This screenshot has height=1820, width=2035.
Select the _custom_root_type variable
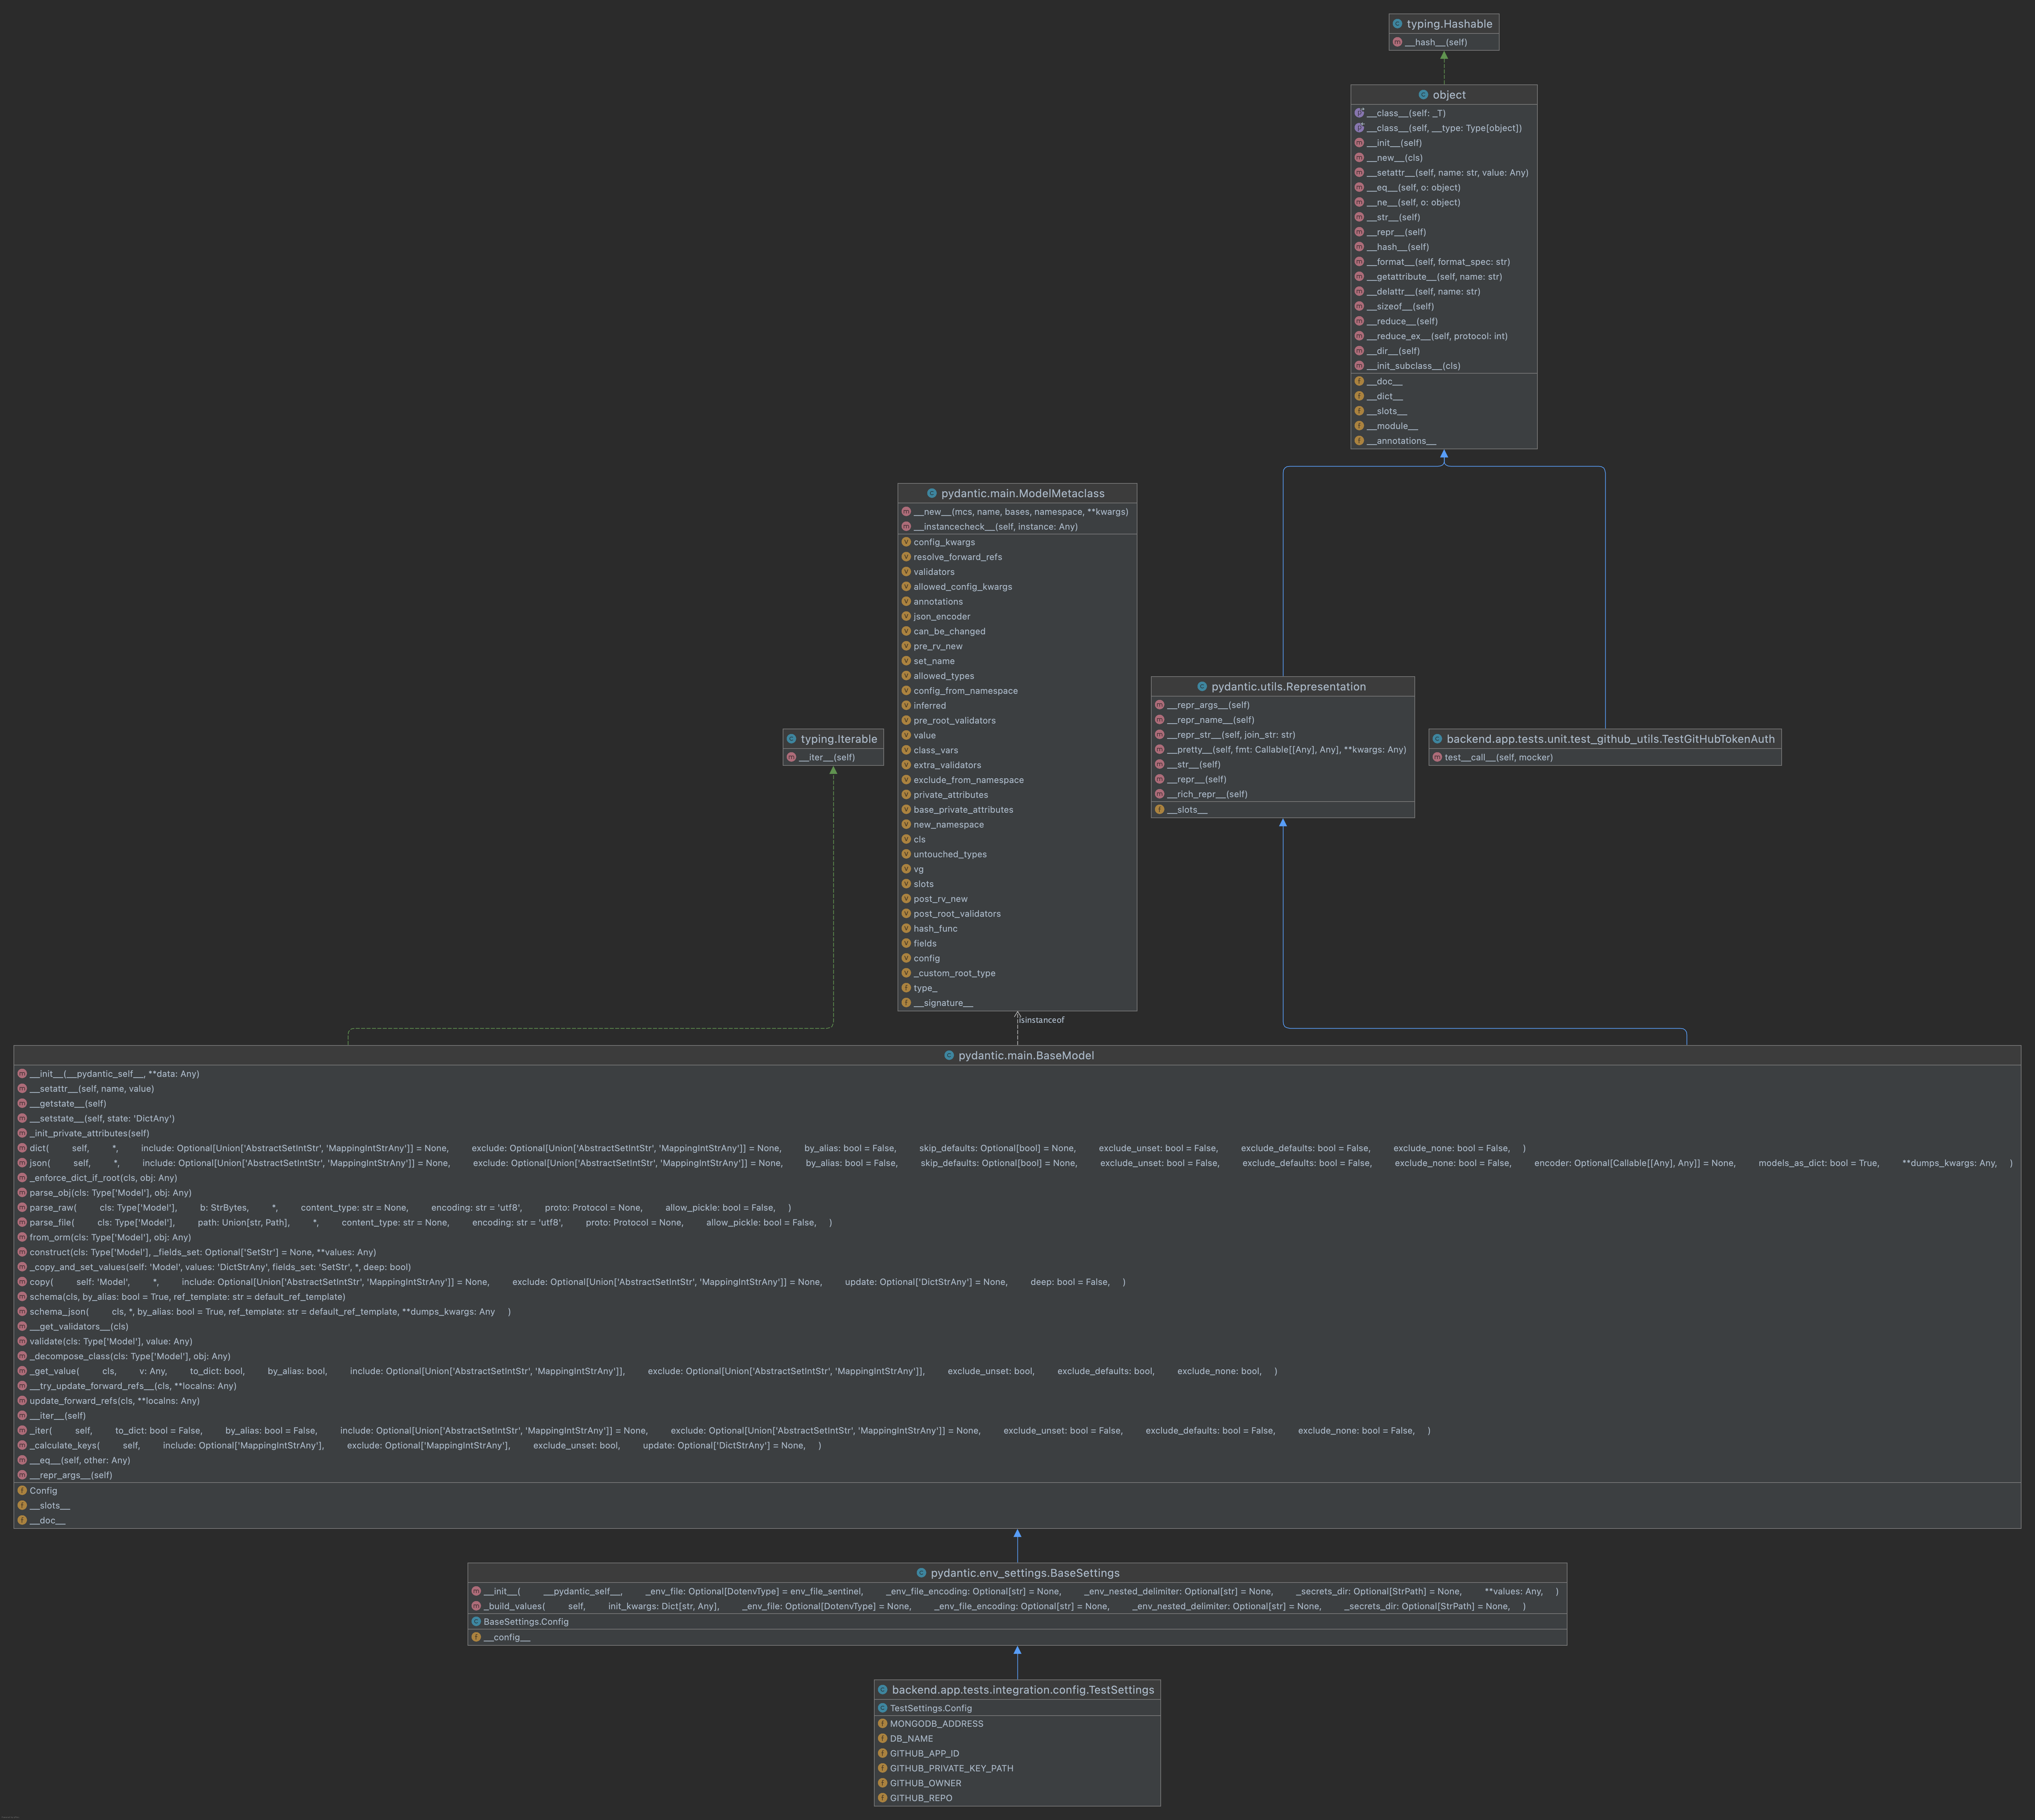(954, 973)
